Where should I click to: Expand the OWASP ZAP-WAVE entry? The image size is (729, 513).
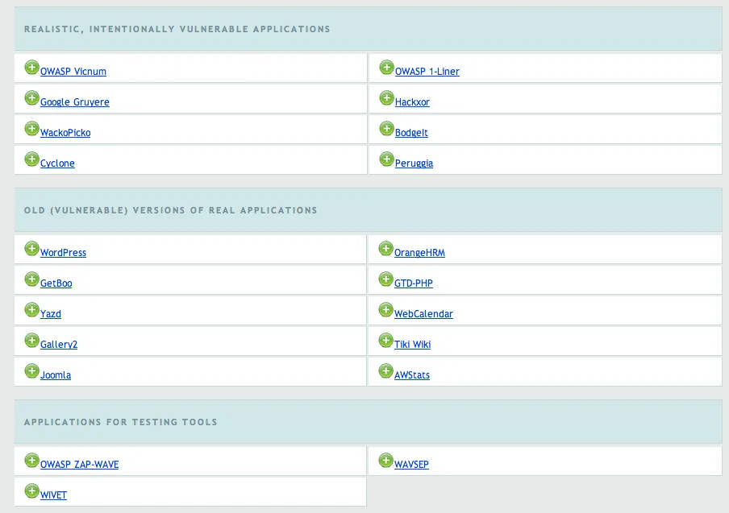click(32, 459)
